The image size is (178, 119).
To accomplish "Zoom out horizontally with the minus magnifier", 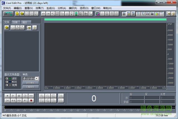I will (48, 96).
